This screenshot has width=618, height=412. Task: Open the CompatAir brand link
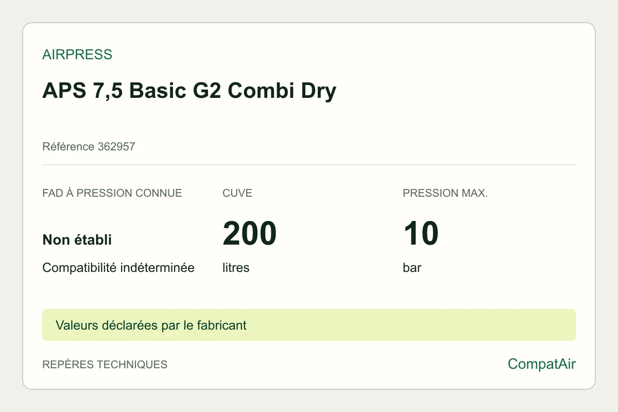click(x=542, y=364)
